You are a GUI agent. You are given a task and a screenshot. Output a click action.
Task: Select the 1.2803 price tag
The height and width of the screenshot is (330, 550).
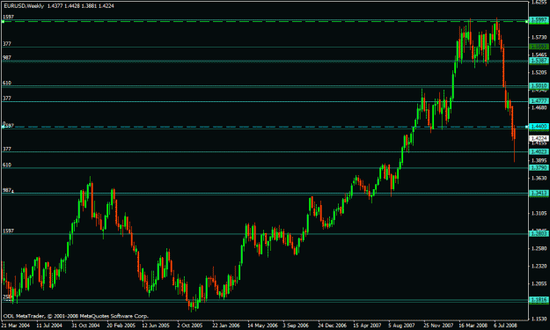[539, 233]
